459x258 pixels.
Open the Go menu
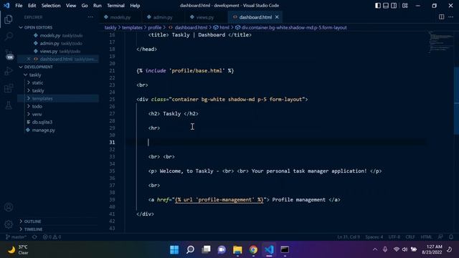click(x=85, y=6)
